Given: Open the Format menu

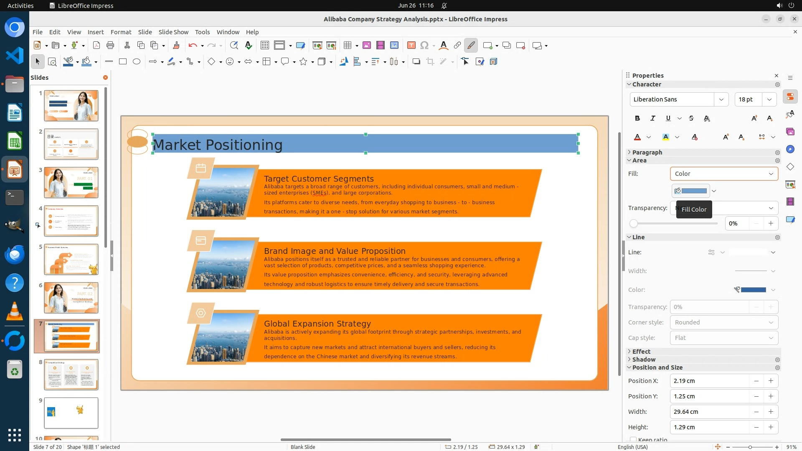Looking at the screenshot, I should 121,32.
